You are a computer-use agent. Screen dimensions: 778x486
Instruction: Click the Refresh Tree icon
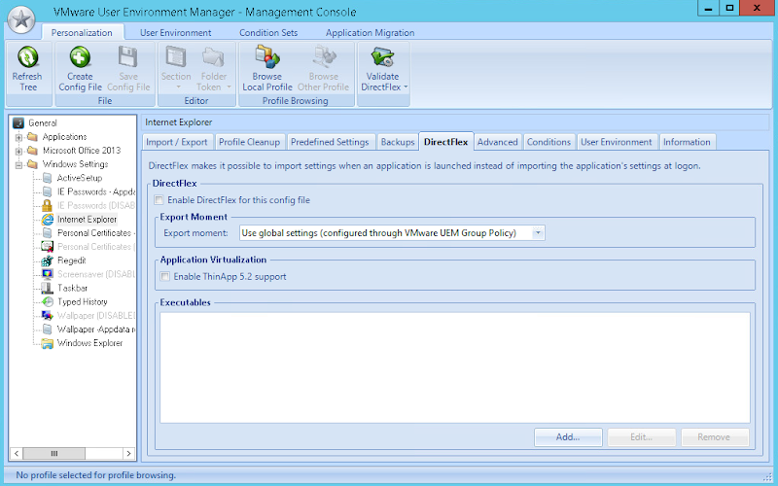click(x=28, y=57)
